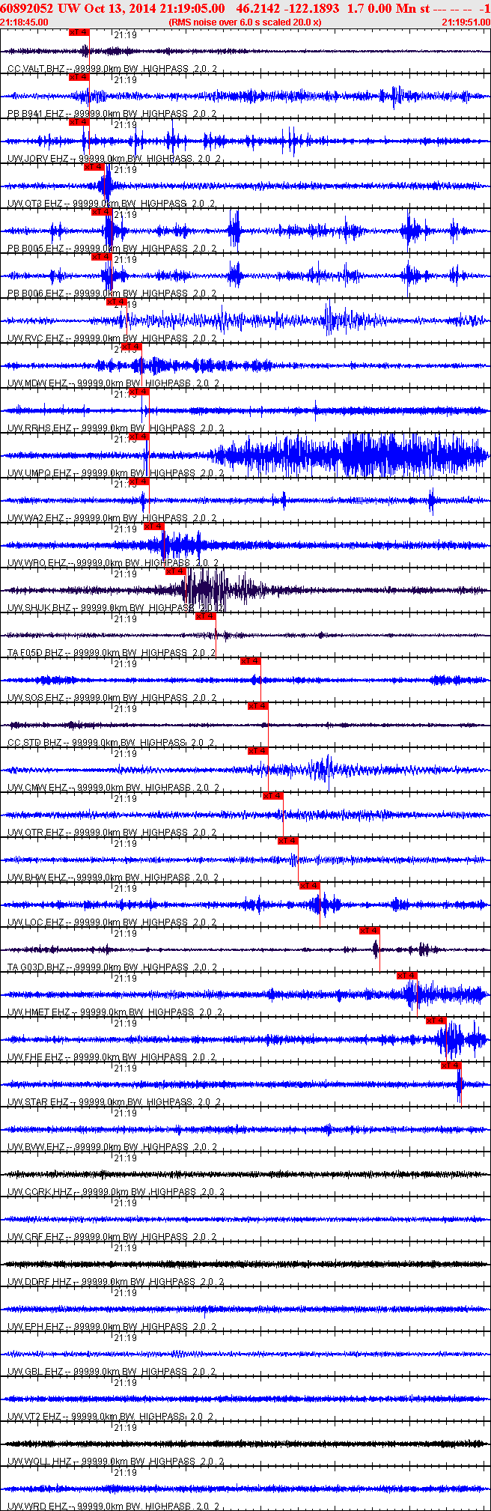Click the red pick marker on the UW.OTR.EHZ trace
The height and width of the screenshot is (1511, 491).
pos(273,796)
